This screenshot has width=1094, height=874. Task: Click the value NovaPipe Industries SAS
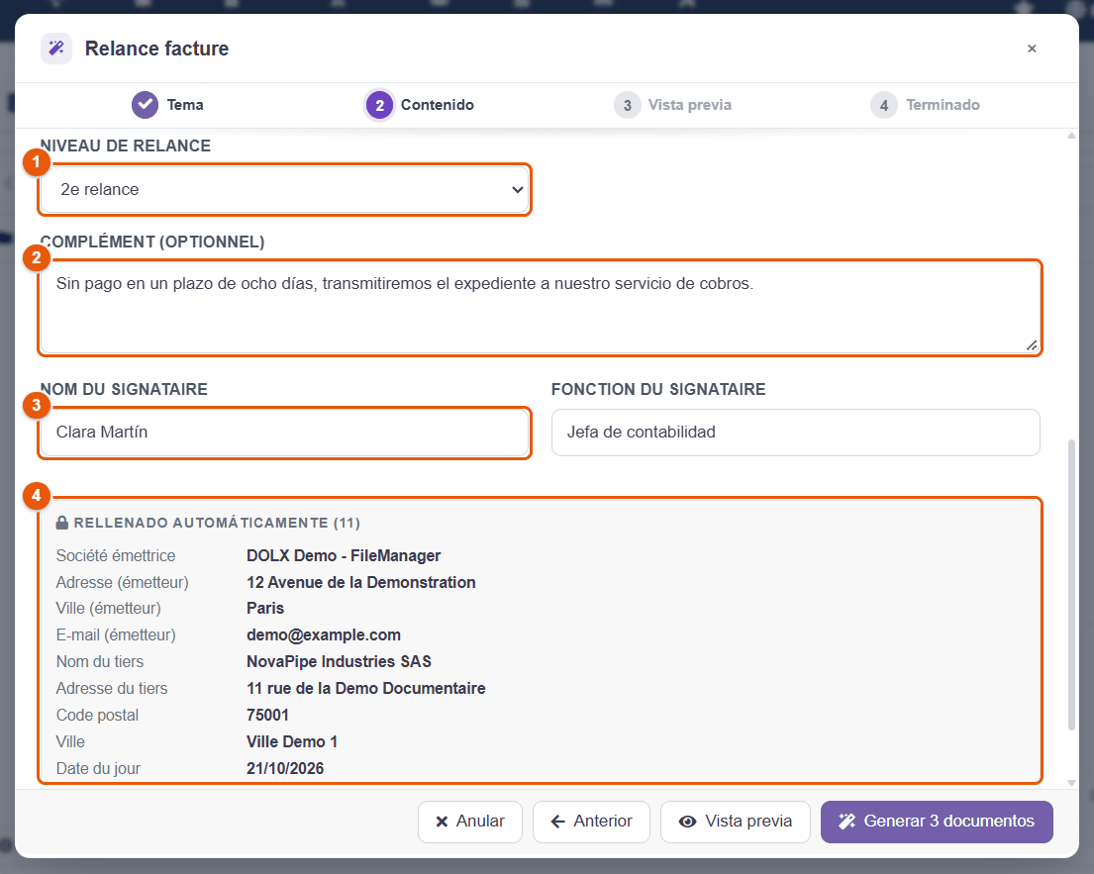click(x=339, y=662)
